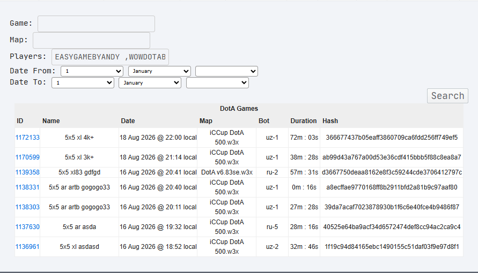Open the Date From month dropdown
This screenshot has height=273, width=478.
tap(159, 71)
